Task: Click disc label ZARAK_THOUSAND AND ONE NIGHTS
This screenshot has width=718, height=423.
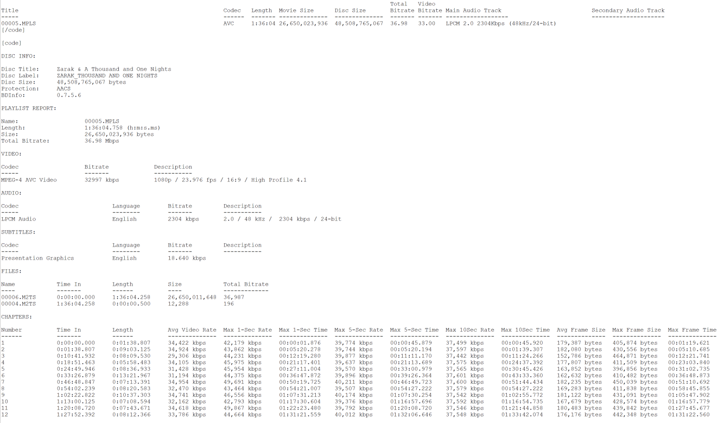Action: coord(107,75)
